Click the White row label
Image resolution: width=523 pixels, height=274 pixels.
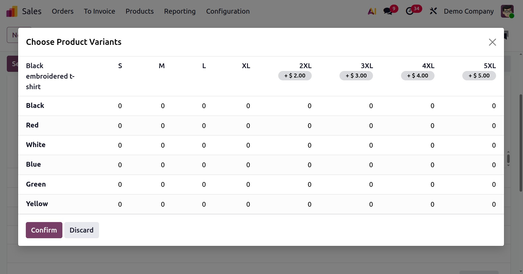[x=36, y=145]
